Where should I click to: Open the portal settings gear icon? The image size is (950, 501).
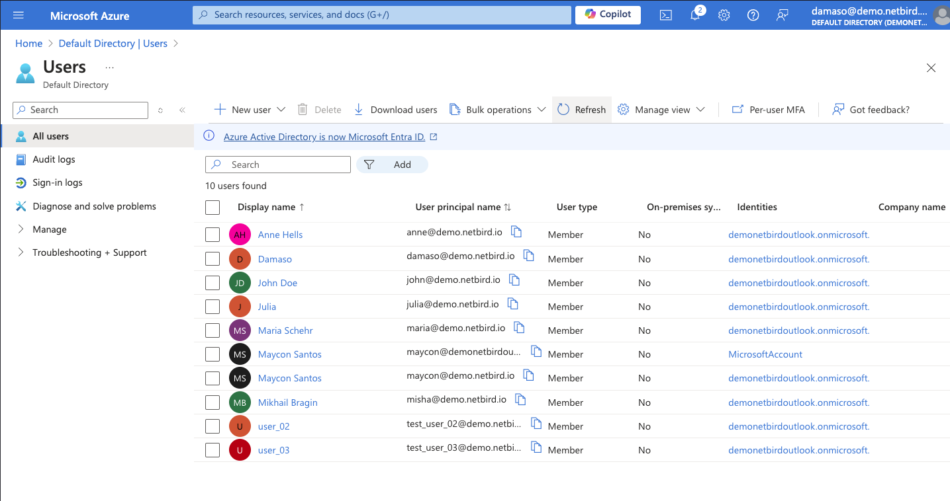pyautogui.click(x=724, y=15)
